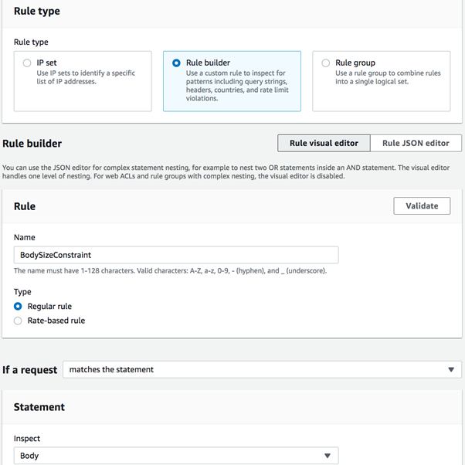The width and height of the screenshot is (465, 465).
Task: Click the BodySizeConstraint name field
Action: pyautogui.click(x=176, y=254)
